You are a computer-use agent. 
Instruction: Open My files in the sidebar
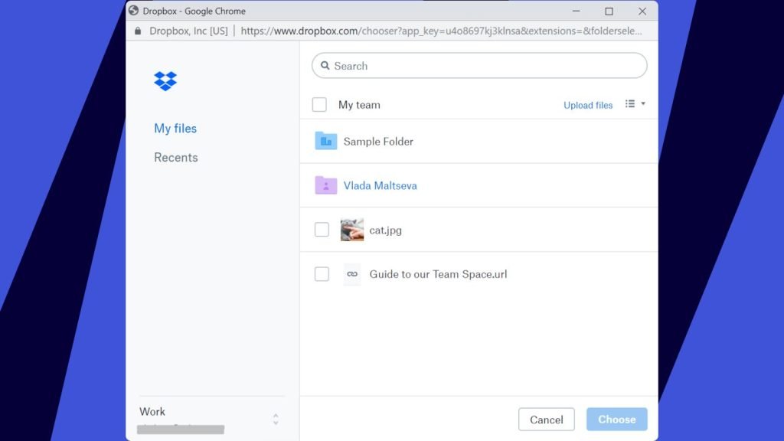pyautogui.click(x=175, y=129)
